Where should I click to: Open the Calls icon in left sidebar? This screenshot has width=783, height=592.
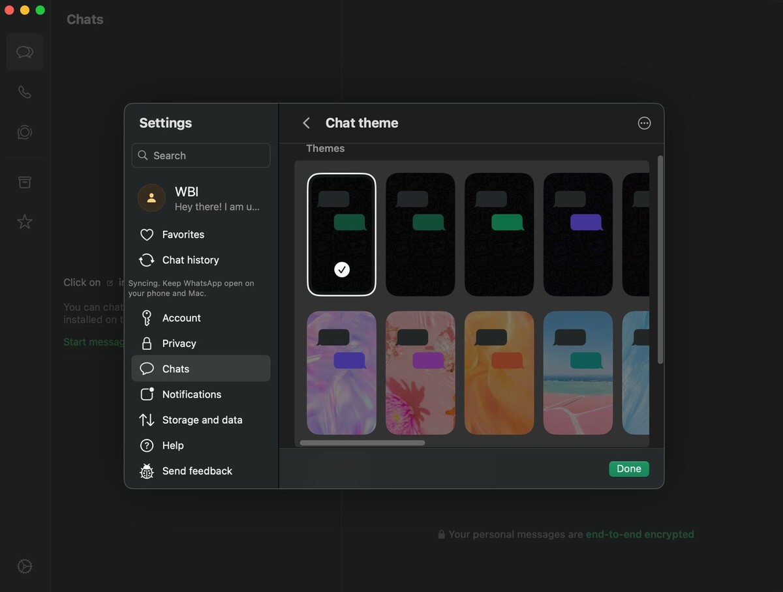coord(25,92)
